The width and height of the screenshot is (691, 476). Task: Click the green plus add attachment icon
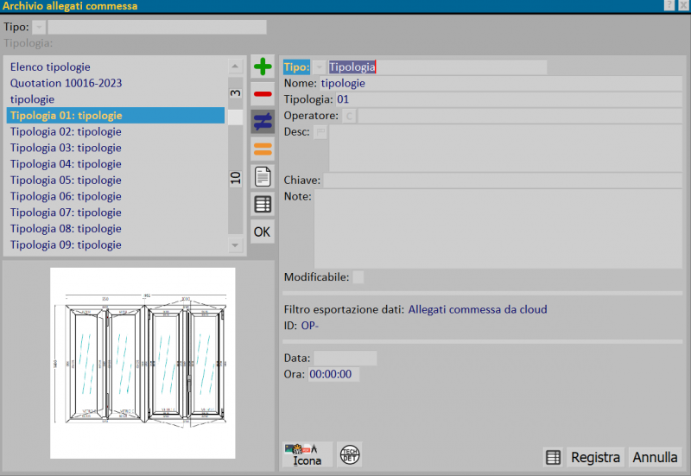tap(263, 67)
